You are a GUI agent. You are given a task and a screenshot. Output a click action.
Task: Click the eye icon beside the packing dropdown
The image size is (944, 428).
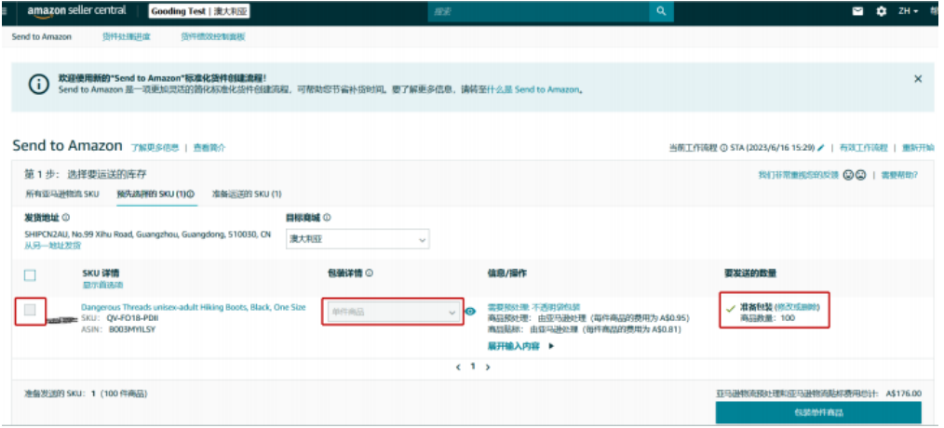click(470, 311)
